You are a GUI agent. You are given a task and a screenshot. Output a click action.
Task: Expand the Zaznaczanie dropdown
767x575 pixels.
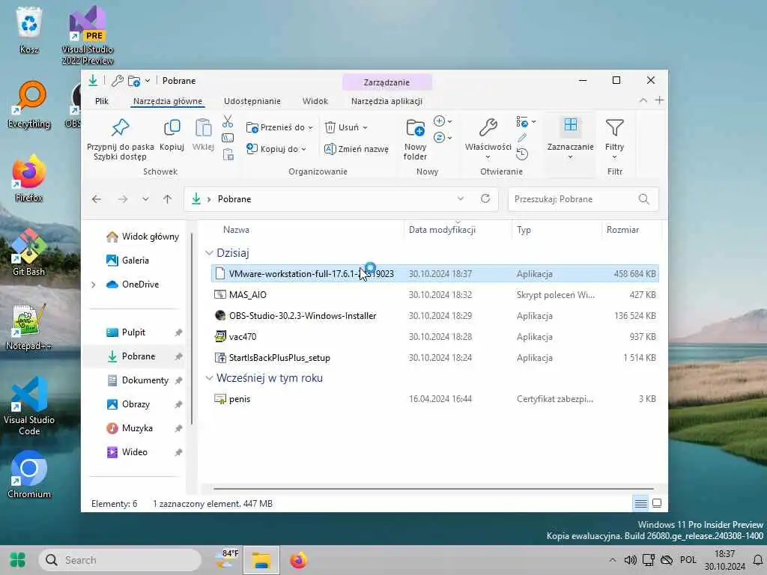click(570, 157)
